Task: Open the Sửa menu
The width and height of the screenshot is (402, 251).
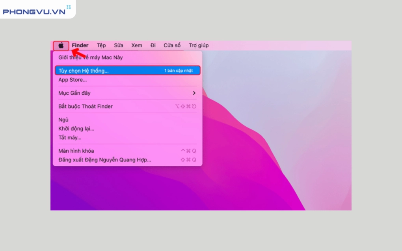Action: 119,45
